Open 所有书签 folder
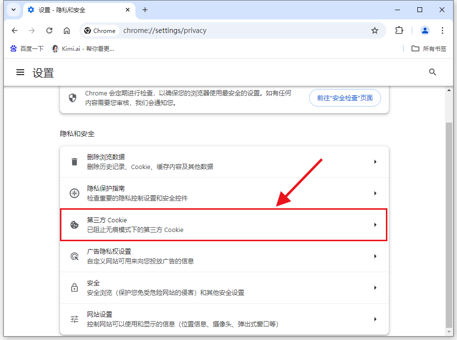This screenshot has height=340, width=457. pyautogui.click(x=429, y=49)
